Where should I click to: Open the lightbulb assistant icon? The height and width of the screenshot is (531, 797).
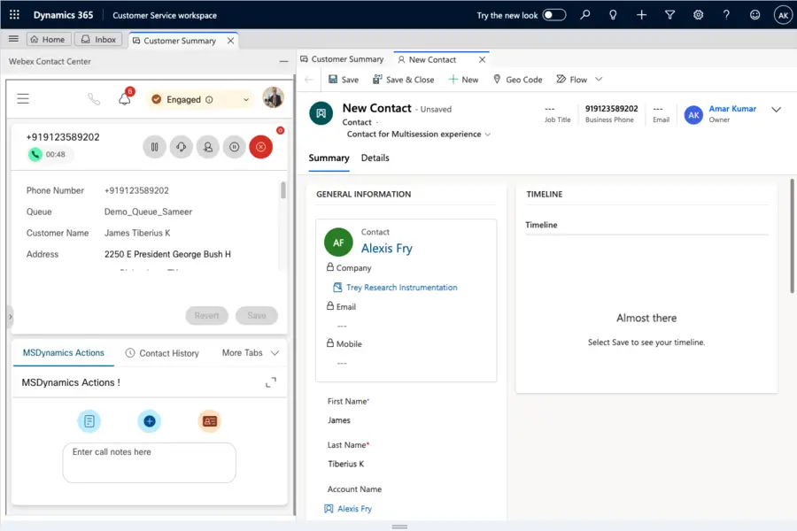[x=613, y=15]
